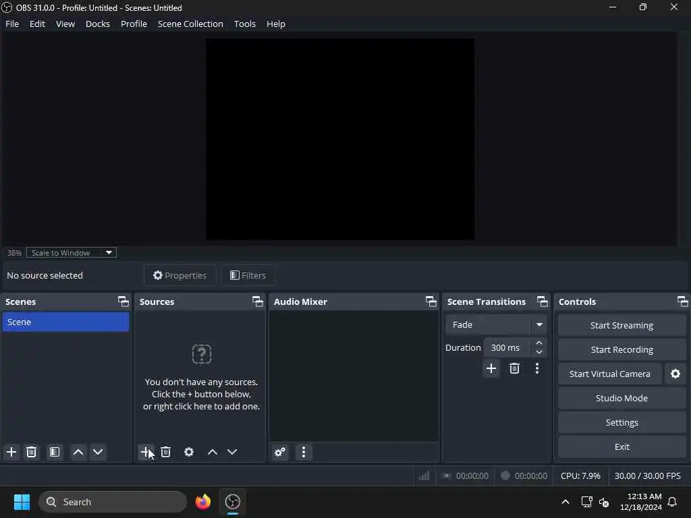
Task: Click the CPU: 7.9% status entry
Action: pos(580,476)
